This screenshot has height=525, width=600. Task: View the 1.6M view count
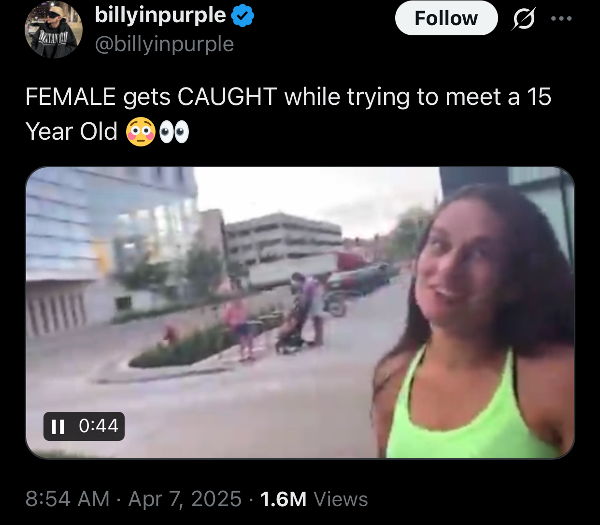283,499
